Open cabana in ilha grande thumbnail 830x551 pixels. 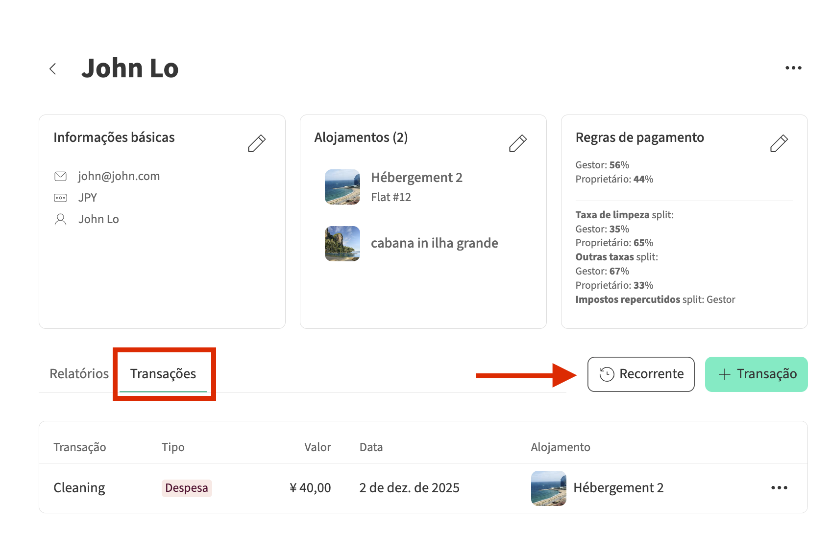click(342, 243)
